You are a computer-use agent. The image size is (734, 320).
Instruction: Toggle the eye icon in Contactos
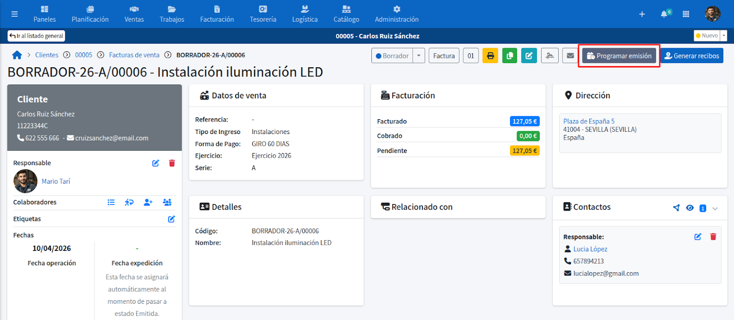click(x=690, y=208)
